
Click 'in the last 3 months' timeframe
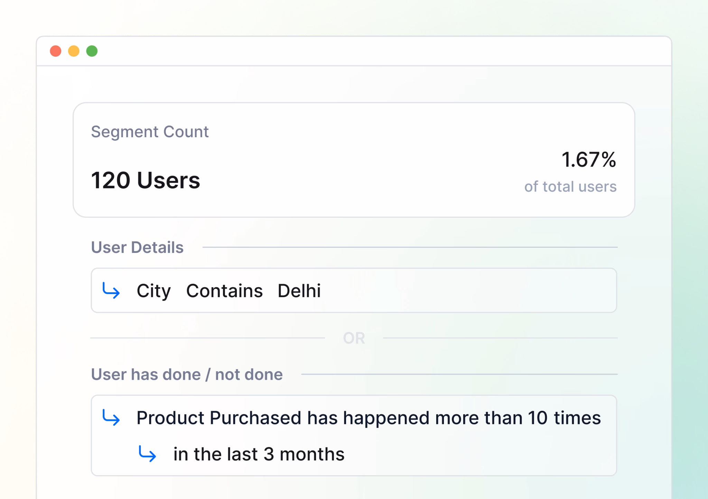coord(259,454)
